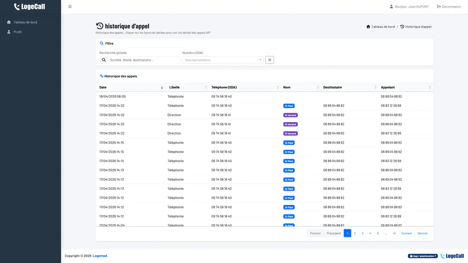Screen dimensions: 468x263
Task: Toggle the sidebar with the hamburger icon
Action: [70, 7]
